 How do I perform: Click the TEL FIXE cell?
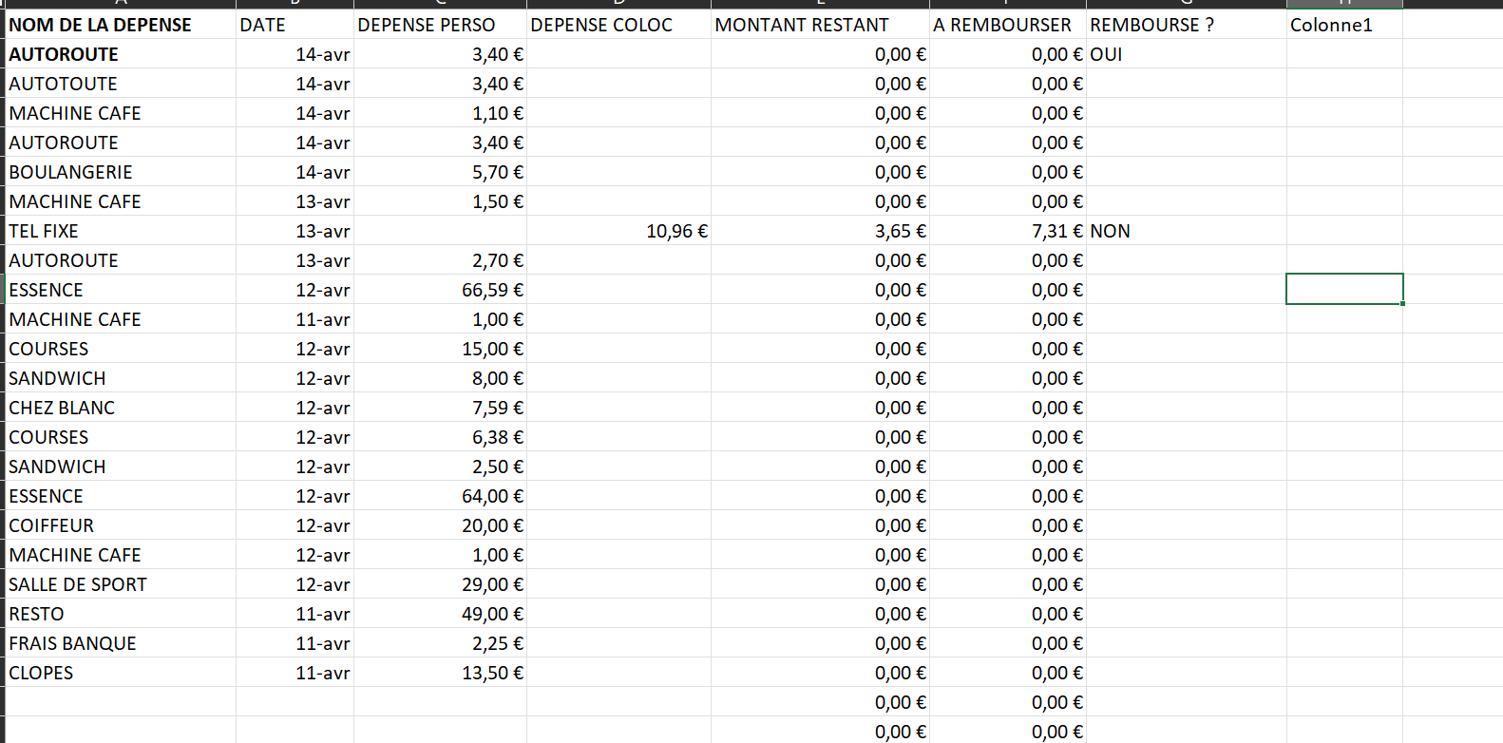(121, 231)
